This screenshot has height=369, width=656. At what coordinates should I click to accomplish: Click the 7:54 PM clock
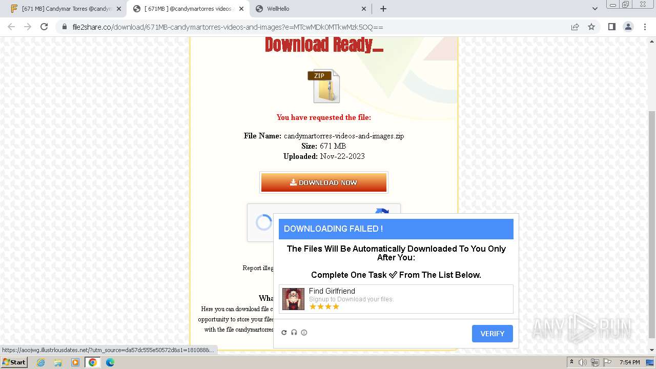629,362
